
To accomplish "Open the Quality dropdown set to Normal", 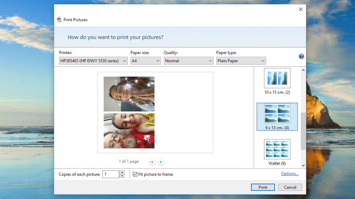I will 188,61.
